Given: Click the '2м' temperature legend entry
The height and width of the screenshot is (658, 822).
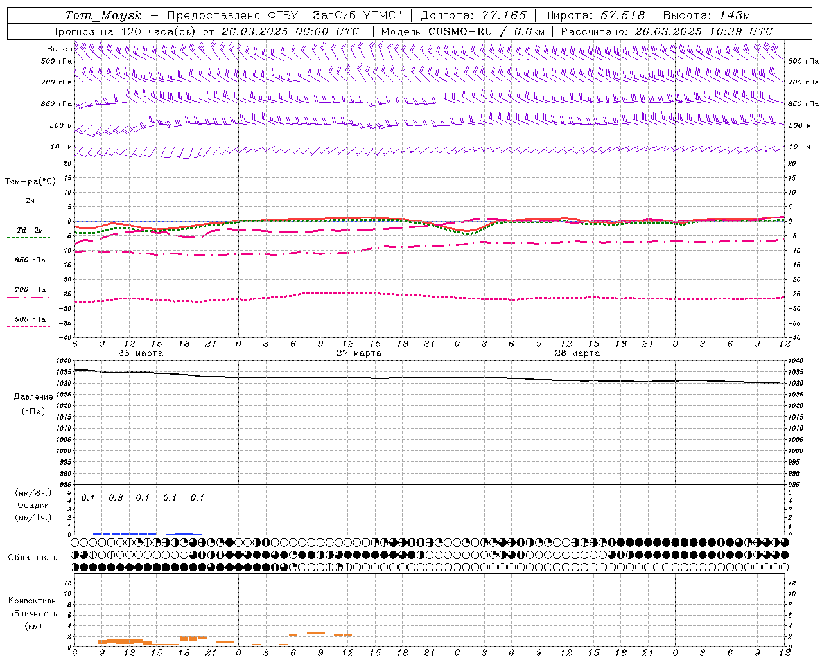Looking at the screenshot, I should click(30, 201).
